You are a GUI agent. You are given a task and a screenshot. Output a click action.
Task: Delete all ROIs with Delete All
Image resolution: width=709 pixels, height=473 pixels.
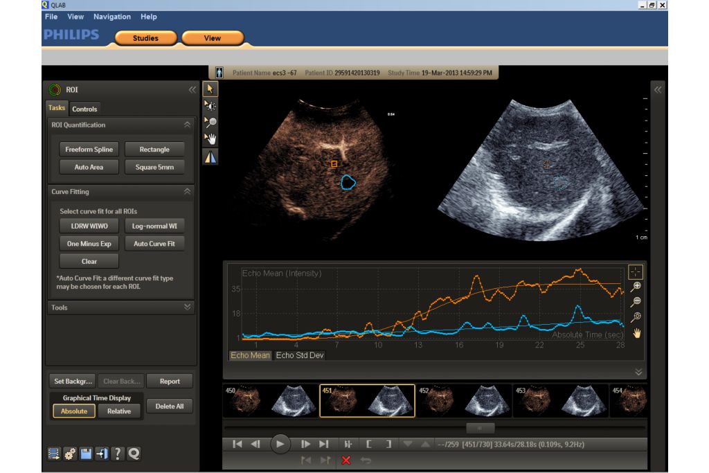click(170, 406)
